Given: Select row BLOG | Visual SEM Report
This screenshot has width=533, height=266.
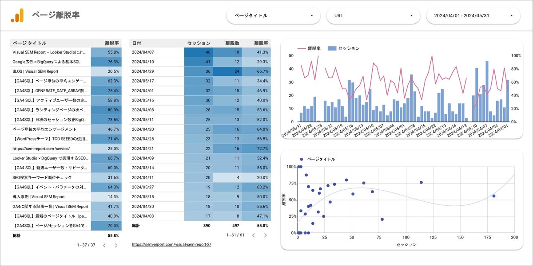Looking at the screenshot, I should coord(66,71).
